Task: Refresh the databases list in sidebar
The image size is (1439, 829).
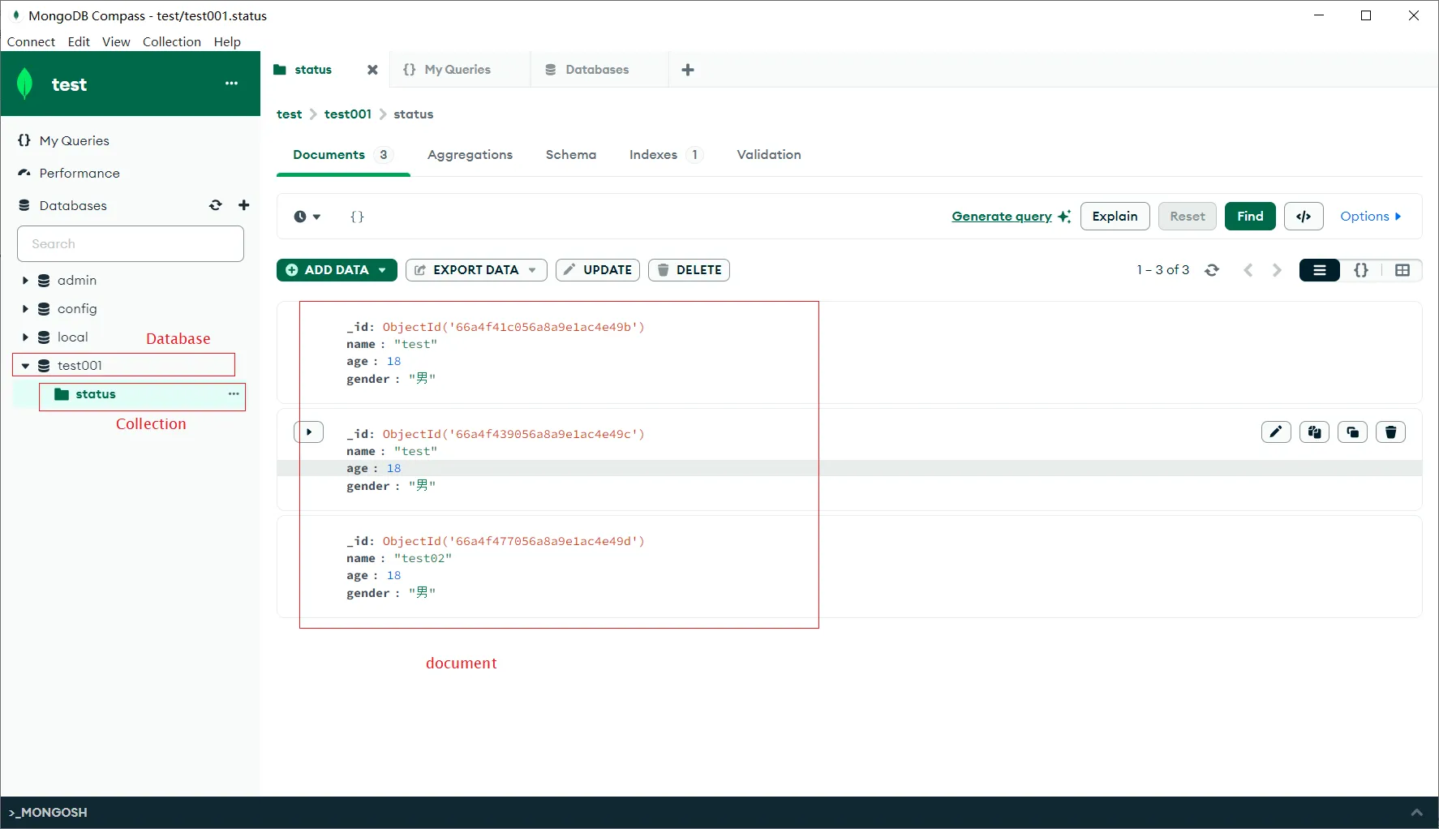Action: click(x=215, y=205)
